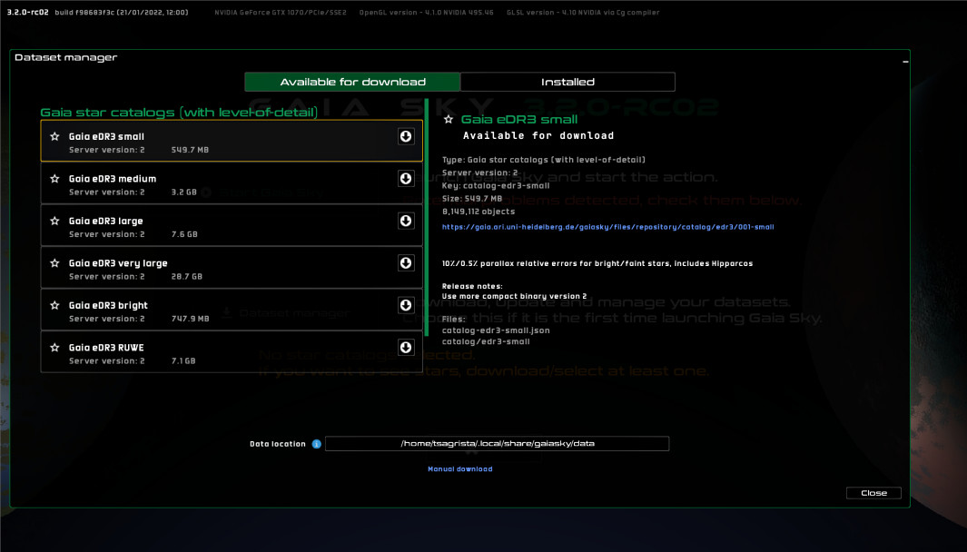The width and height of the screenshot is (967, 552).
Task: Click the Data location label
Action: click(x=278, y=444)
